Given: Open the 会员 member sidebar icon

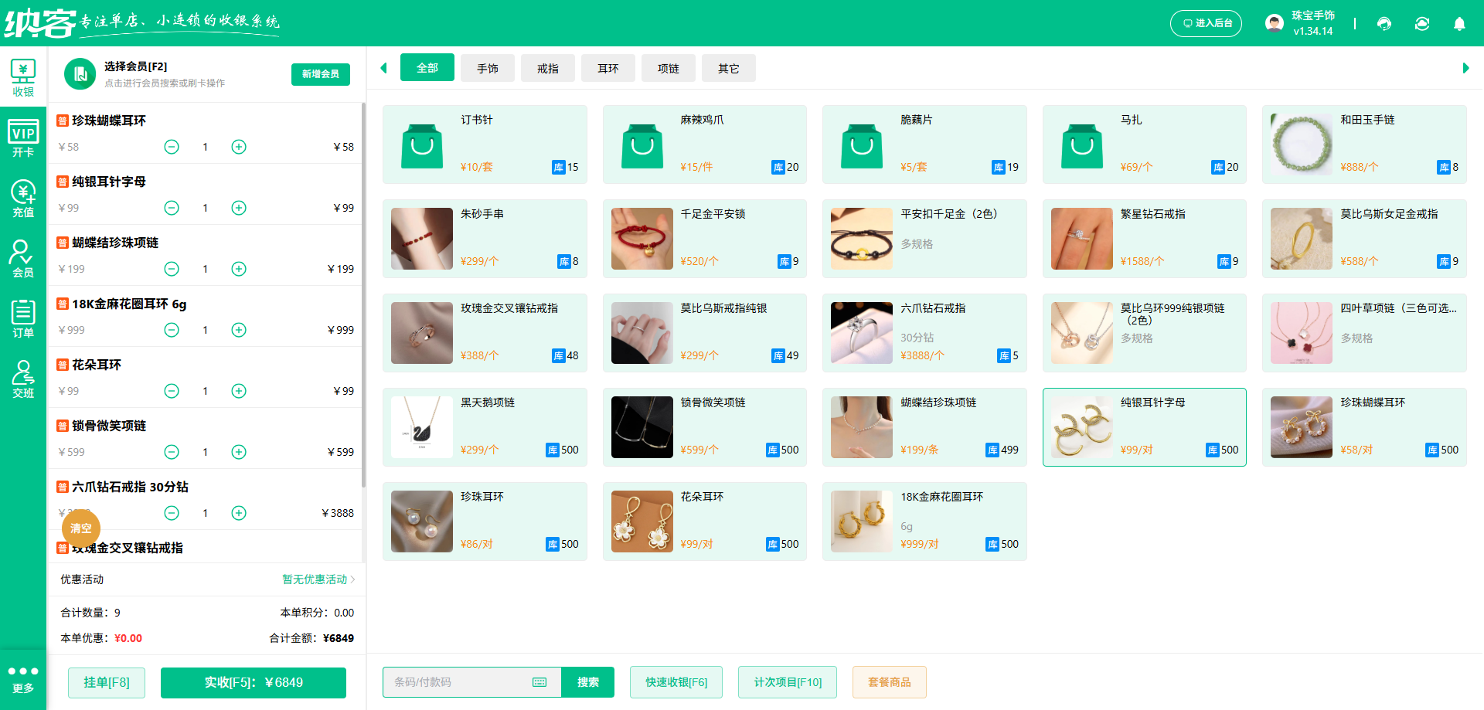Looking at the screenshot, I should click(23, 258).
